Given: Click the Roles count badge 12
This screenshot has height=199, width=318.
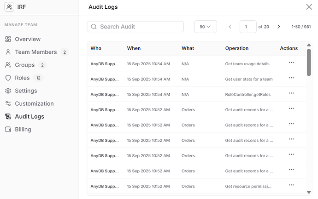Looking at the screenshot, I should [x=38, y=78].
